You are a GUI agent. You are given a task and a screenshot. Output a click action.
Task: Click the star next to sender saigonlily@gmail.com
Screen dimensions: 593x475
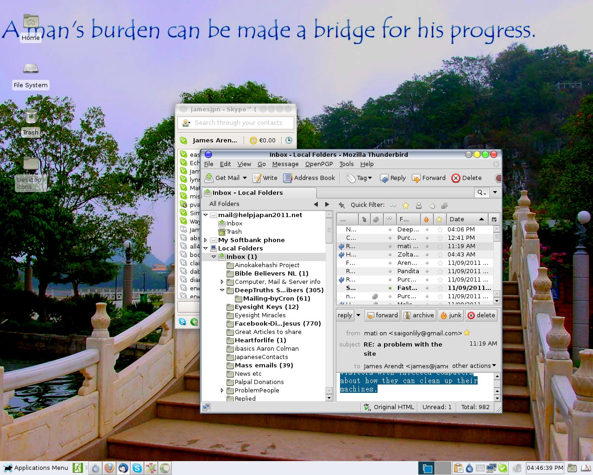467,333
